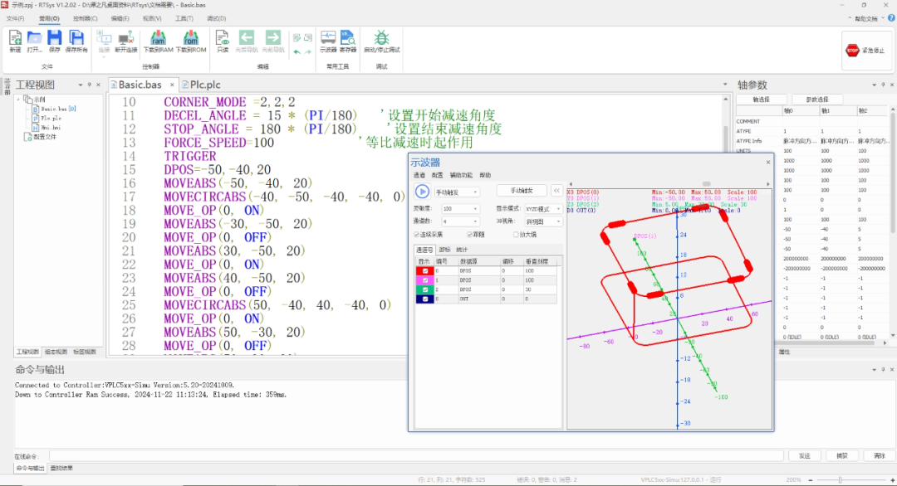Click the 参数选择 button
897x486 pixels.
817,100
